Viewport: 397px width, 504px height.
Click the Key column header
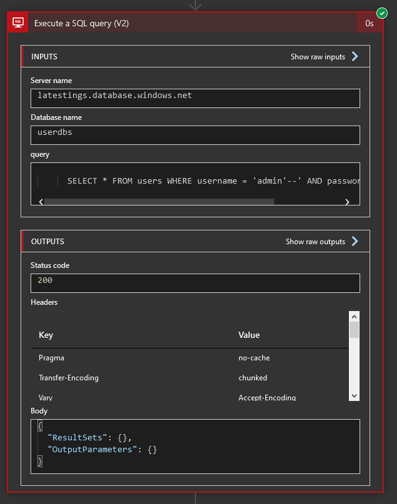(x=46, y=335)
